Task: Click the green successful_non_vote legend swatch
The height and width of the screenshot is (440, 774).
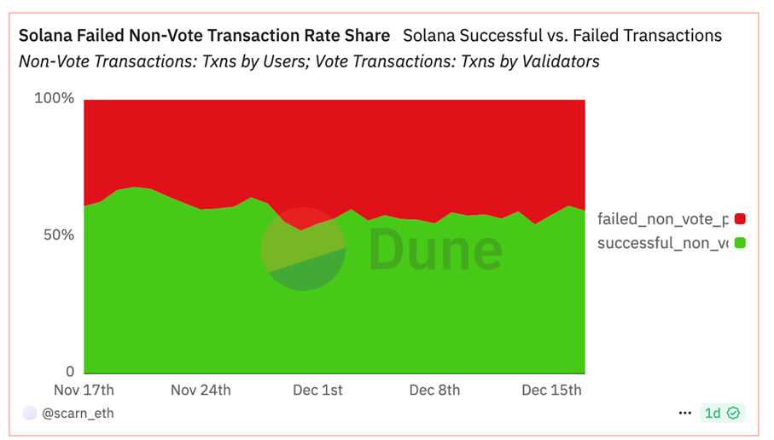Action: [740, 243]
